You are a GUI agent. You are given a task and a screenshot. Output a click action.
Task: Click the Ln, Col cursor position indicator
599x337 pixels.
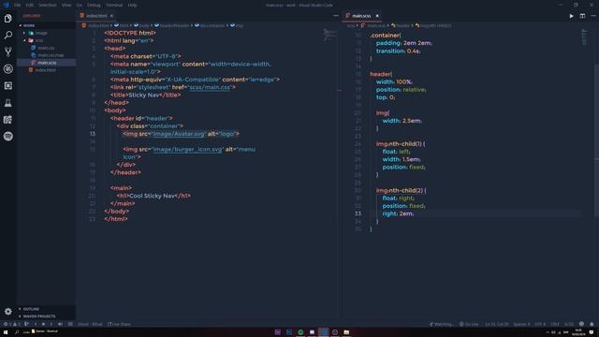tap(497, 324)
